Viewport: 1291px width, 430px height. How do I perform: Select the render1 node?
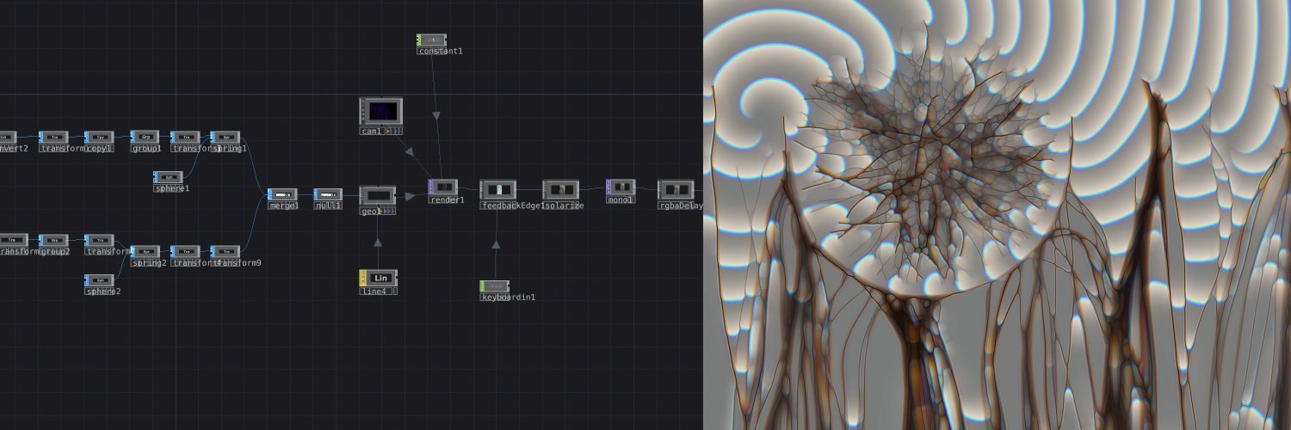coord(443,187)
